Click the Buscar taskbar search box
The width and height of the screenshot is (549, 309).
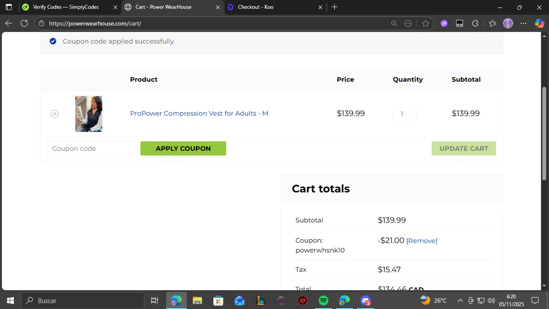point(82,301)
